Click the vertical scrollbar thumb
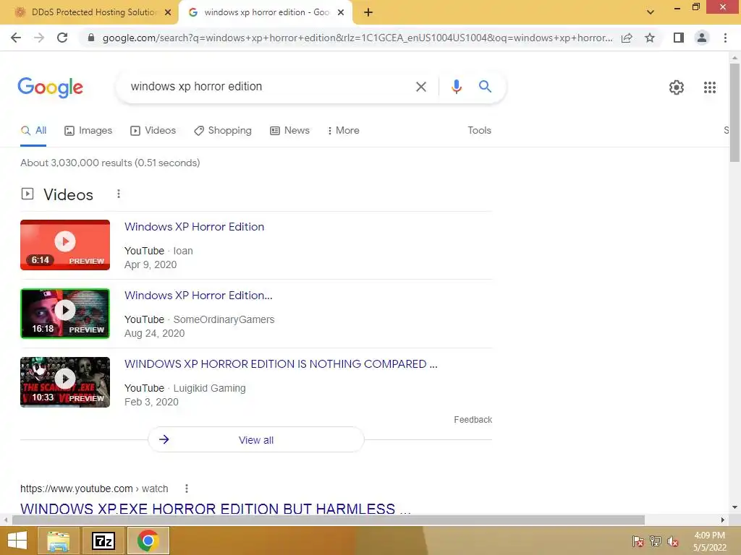 coord(734,112)
